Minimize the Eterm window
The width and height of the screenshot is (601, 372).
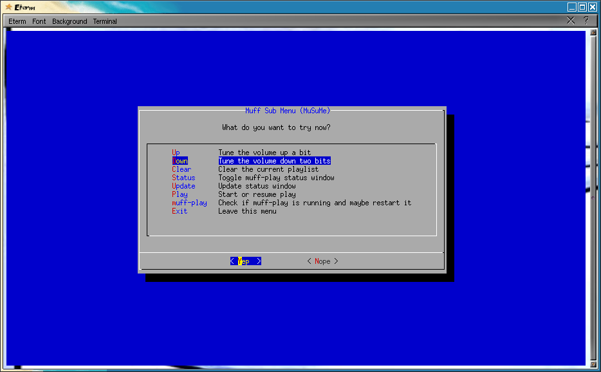pos(572,7)
